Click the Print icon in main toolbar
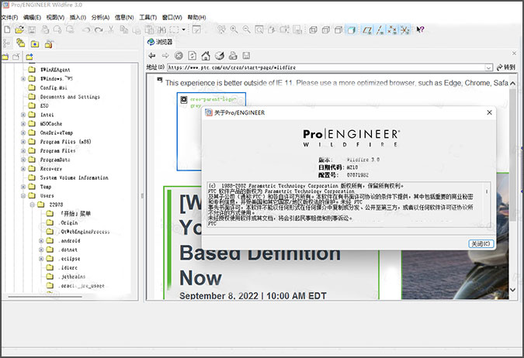This screenshot has height=358, width=524. click(45, 29)
